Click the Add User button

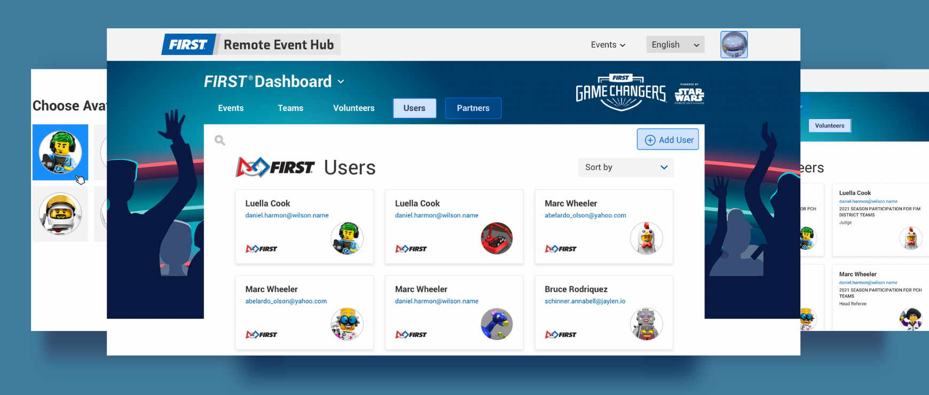pyautogui.click(x=667, y=140)
